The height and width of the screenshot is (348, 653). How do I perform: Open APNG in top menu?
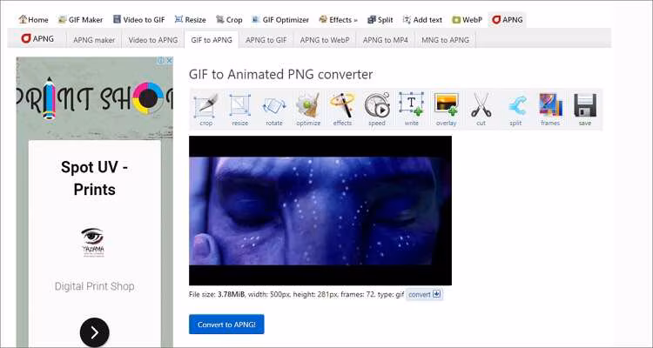point(508,19)
